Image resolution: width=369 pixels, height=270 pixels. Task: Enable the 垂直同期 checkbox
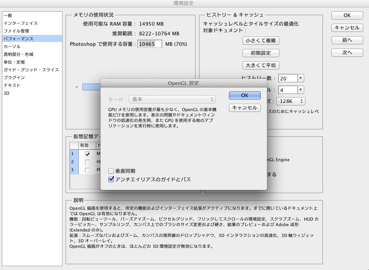tap(111, 171)
